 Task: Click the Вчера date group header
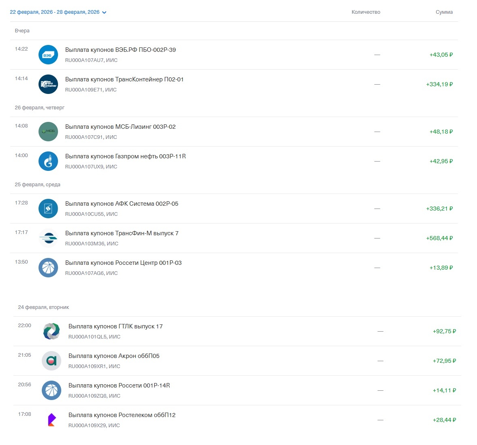(x=22, y=31)
